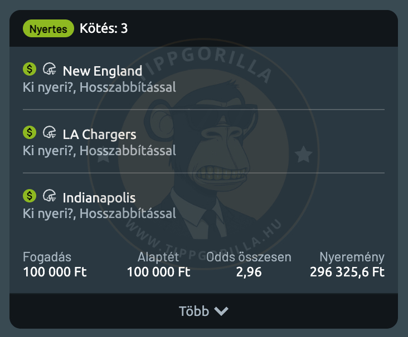This screenshot has width=408, height=337.
Task: Click the total odds value 2,96
Action: pyautogui.click(x=248, y=272)
